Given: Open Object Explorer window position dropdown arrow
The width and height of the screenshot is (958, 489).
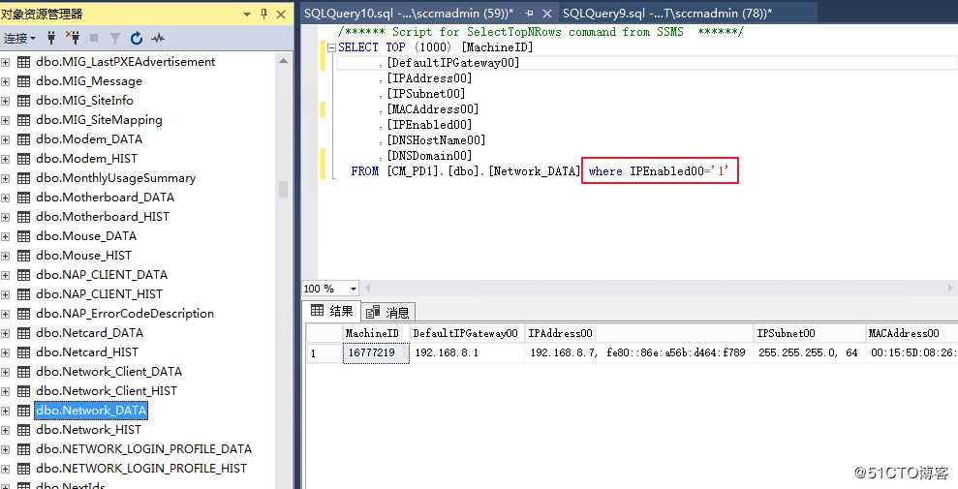Looking at the screenshot, I should tap(247, 14).
